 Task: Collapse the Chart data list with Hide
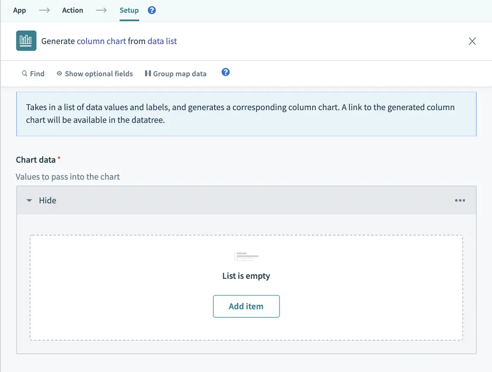pyautogui.click(x=42, y=200)
